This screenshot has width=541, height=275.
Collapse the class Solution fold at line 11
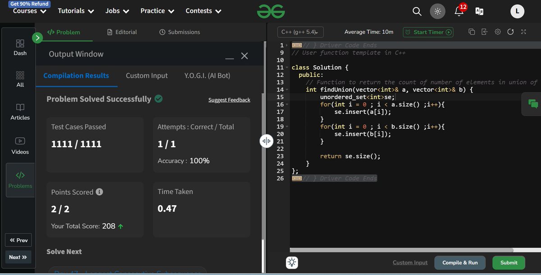tap(287, 68)
